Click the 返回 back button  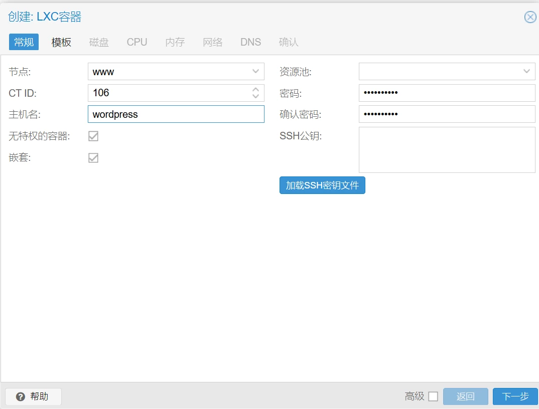(x=465, y=396)
